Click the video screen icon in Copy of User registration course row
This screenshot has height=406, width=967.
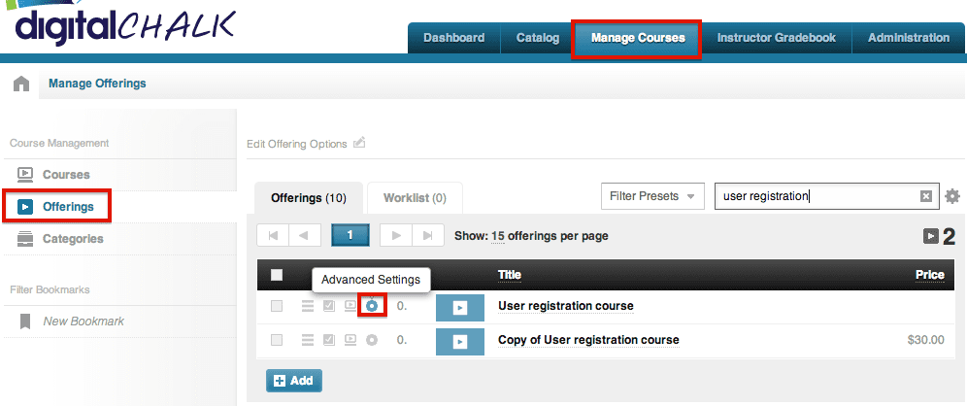pyautogui.click(x=350, y=339)
